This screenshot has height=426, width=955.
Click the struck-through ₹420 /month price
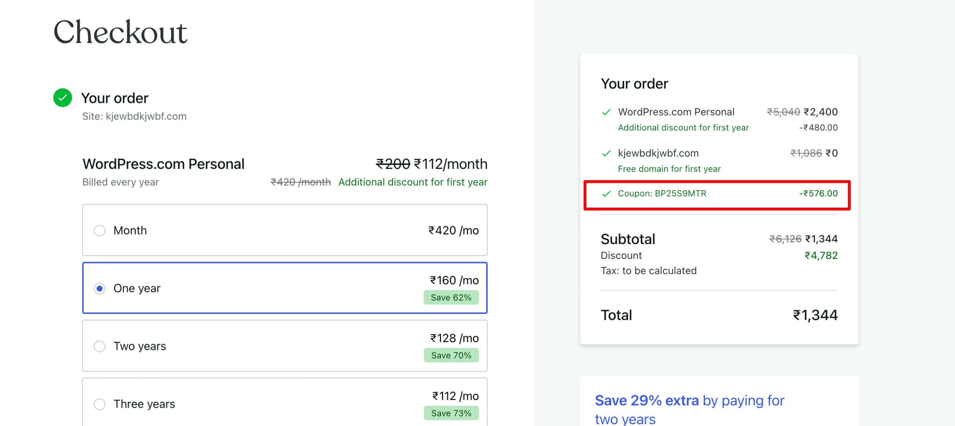(301, 182)
